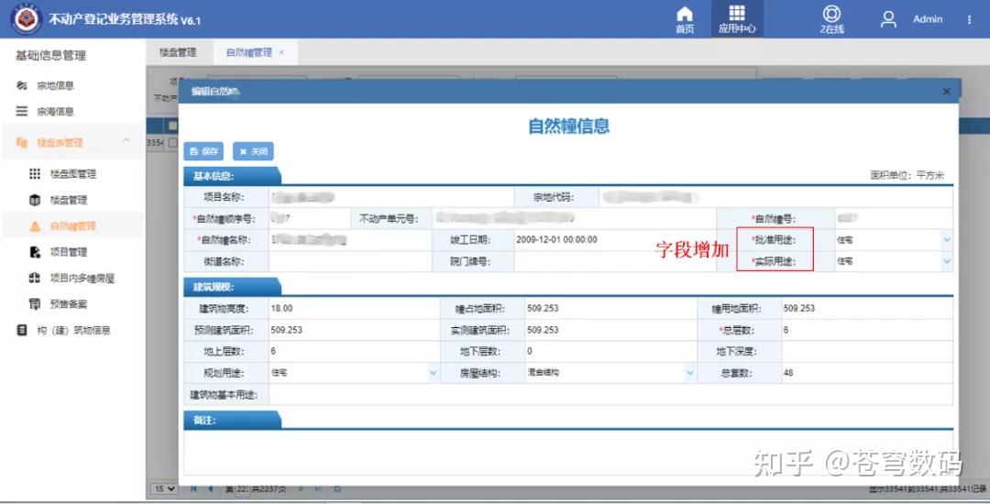Open the page size 15 selector
The height and width of the screenshot is (504, 990).
(x=165, y=488)
